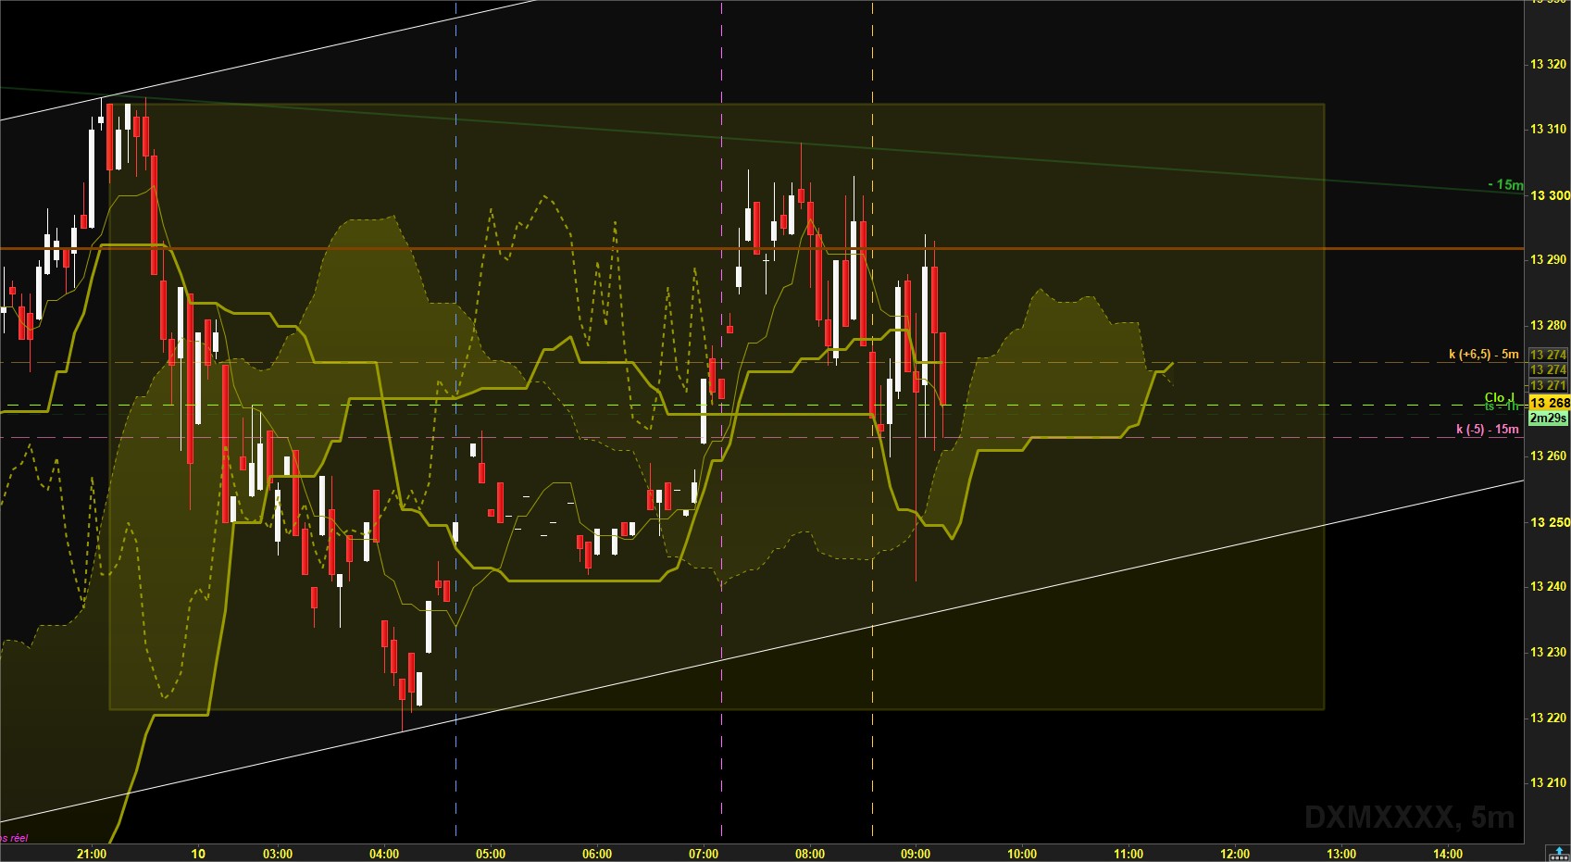Image resolution: width=1571 pixels, height=862 pixels.
Task: Click the 03:00 time axis label
Action: (x=278, y=854)
